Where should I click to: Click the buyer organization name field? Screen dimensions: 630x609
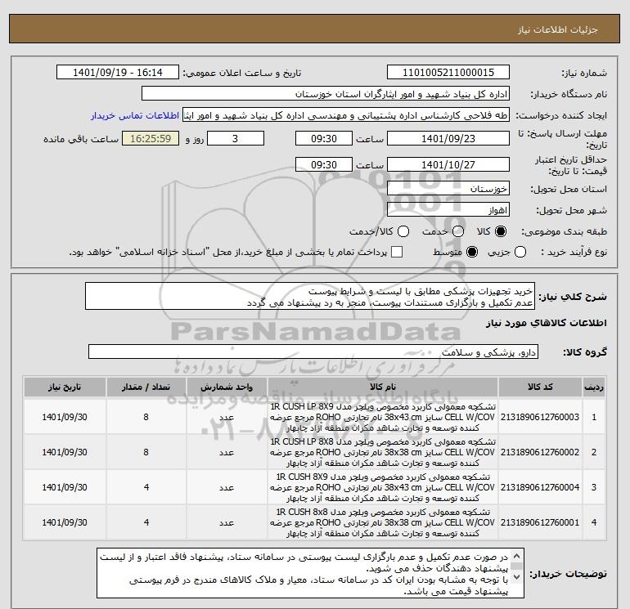coord(326,94)
